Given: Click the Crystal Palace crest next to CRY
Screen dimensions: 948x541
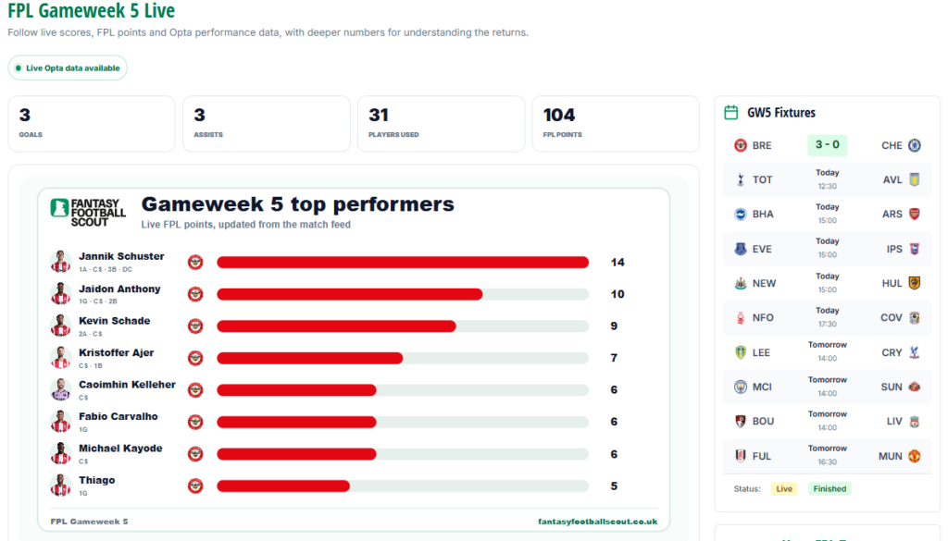Looking at the screenshot, I should pos(914,352).
